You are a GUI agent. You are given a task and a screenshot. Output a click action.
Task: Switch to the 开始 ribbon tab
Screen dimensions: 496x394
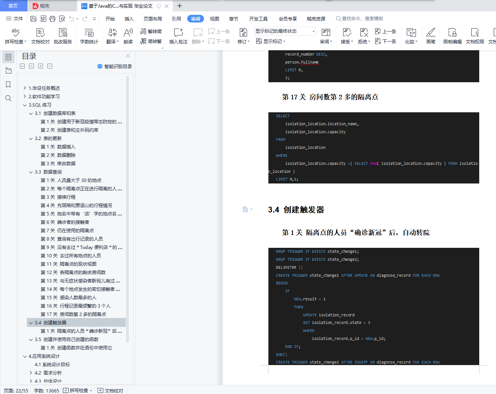coord(110,19)
